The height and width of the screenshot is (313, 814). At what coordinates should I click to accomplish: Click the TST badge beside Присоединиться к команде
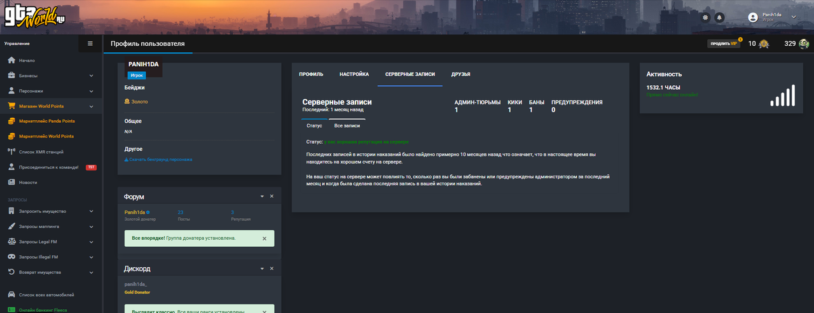pos(91,167)
